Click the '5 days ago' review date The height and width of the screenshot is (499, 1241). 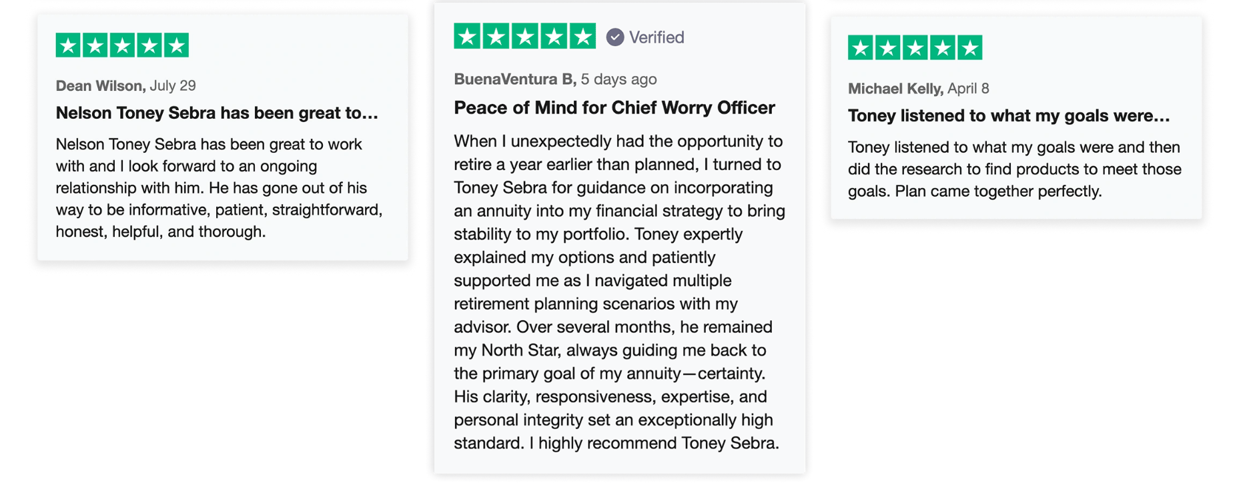618,79
